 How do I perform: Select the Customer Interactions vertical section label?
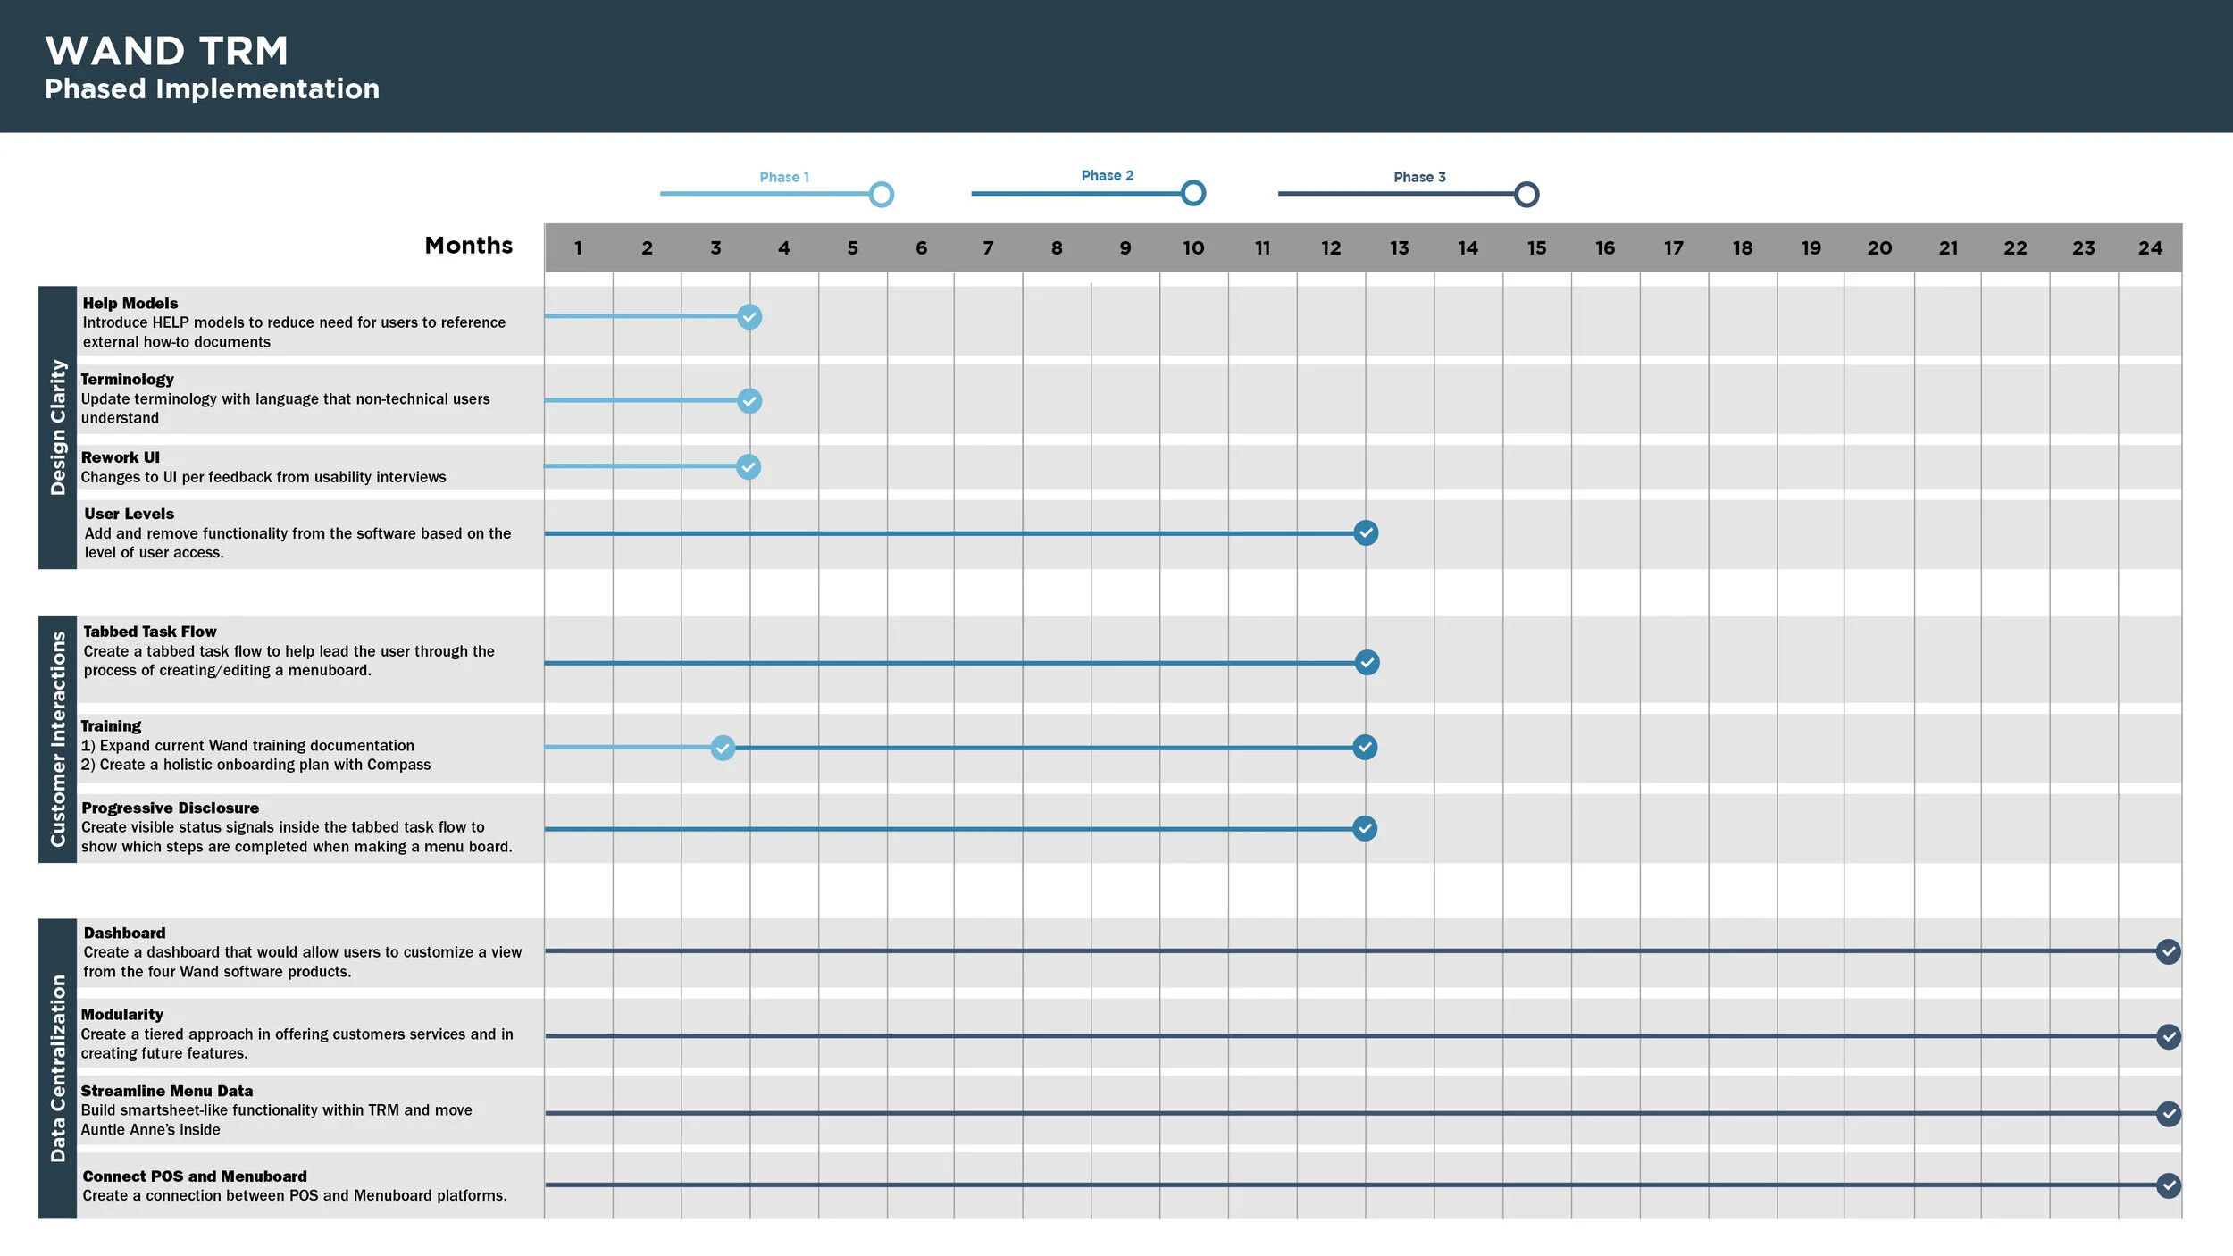(58, 739)
